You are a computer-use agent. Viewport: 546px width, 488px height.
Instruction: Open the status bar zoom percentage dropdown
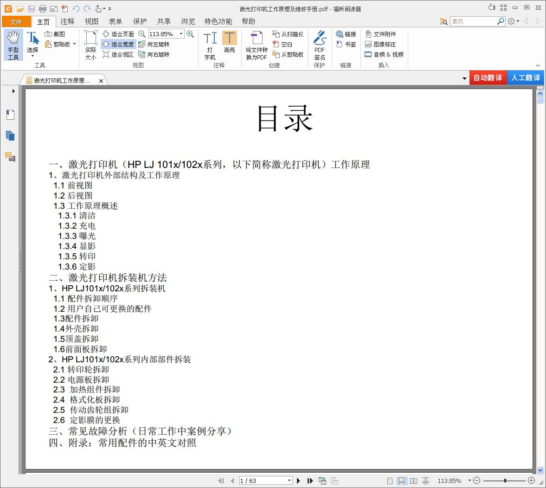click(x=469, y=481)
